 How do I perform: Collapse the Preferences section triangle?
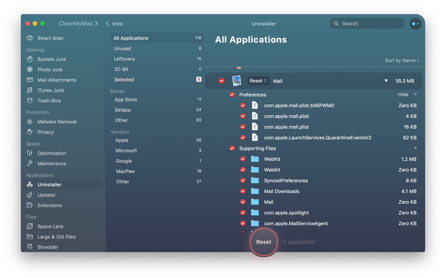tap(416, 95)
